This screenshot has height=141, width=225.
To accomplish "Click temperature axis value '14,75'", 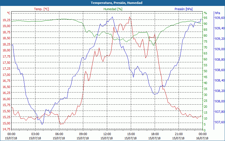I will tap(6, 129).
